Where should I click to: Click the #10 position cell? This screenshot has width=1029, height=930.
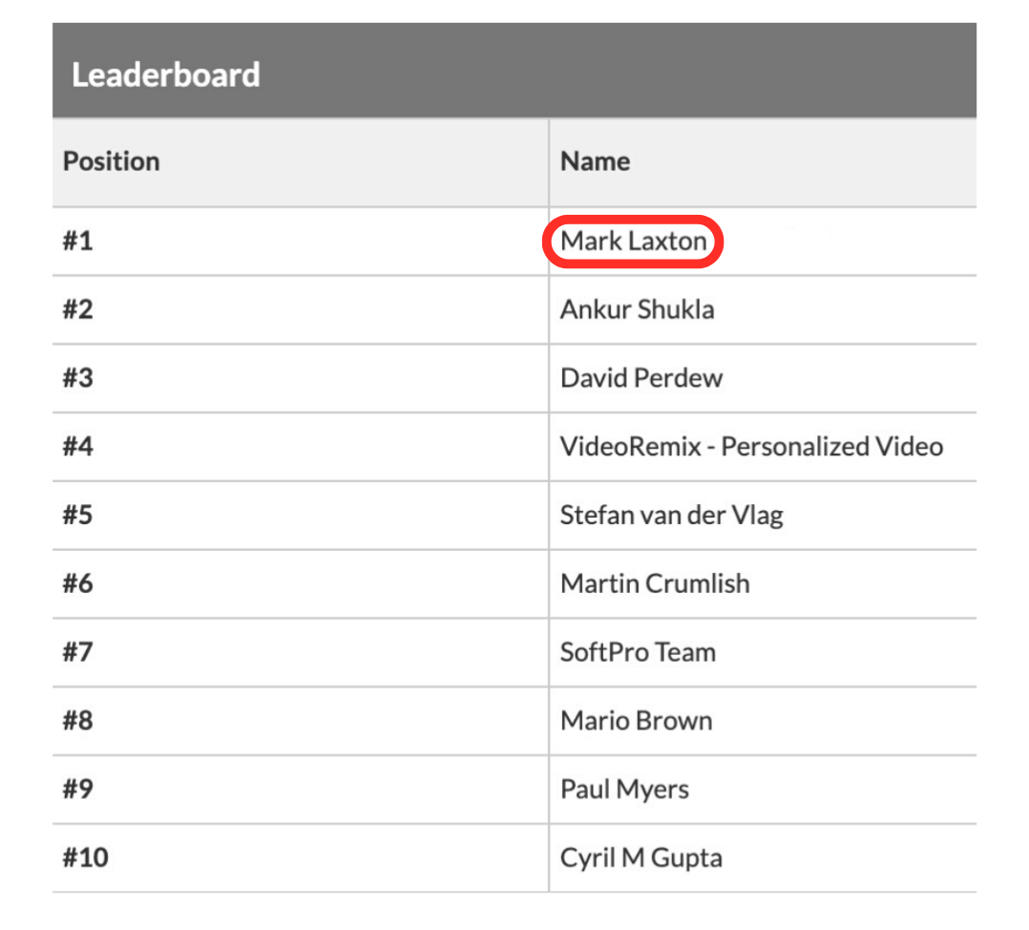[86, 857]
